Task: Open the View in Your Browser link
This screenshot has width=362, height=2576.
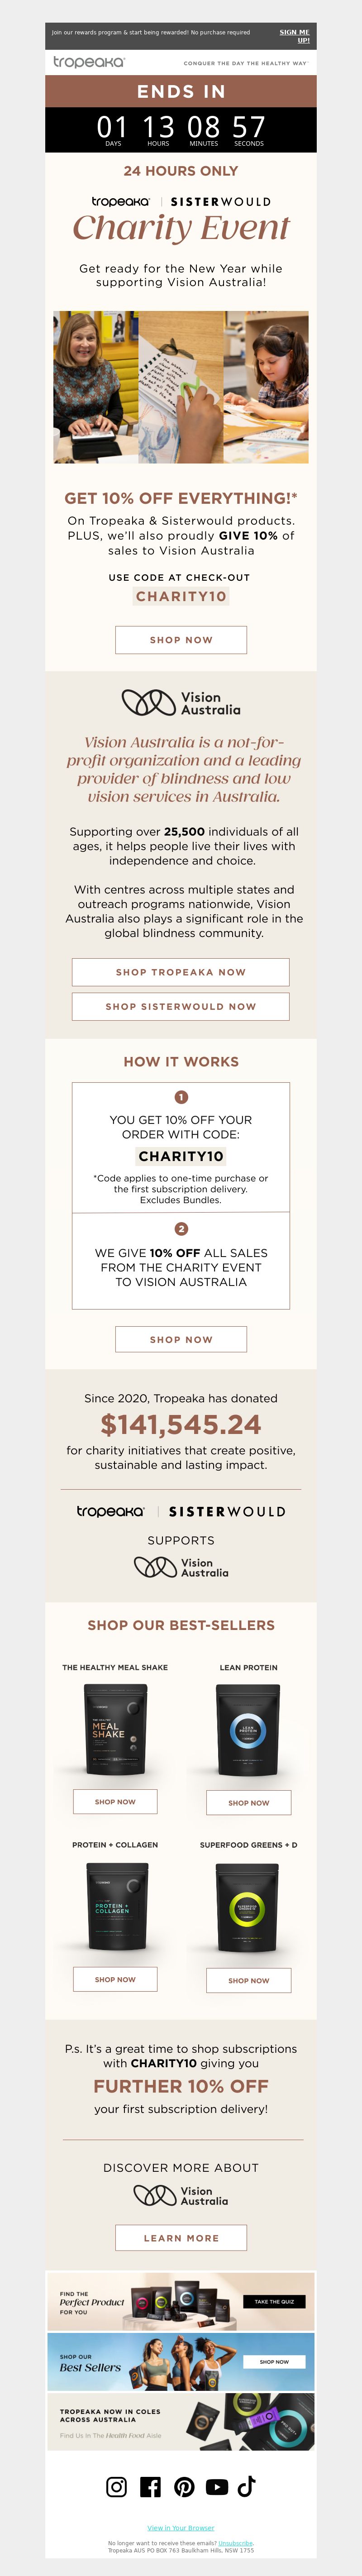Action: pyautogui.click(x=181, y=2528)
